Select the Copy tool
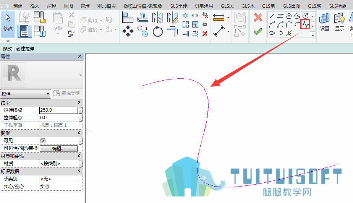This screenshot has width=353, height=203. click(143, 31)
